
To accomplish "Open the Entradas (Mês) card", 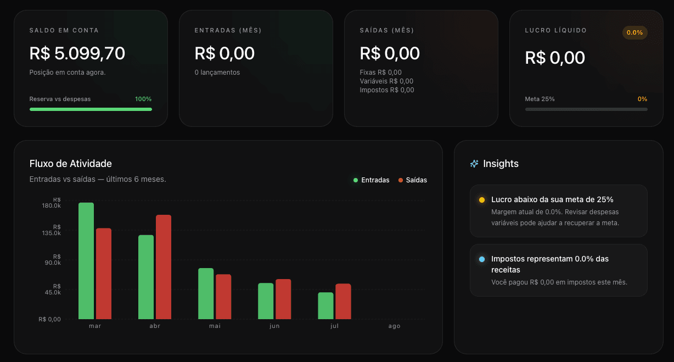I will tap(256, 68).
